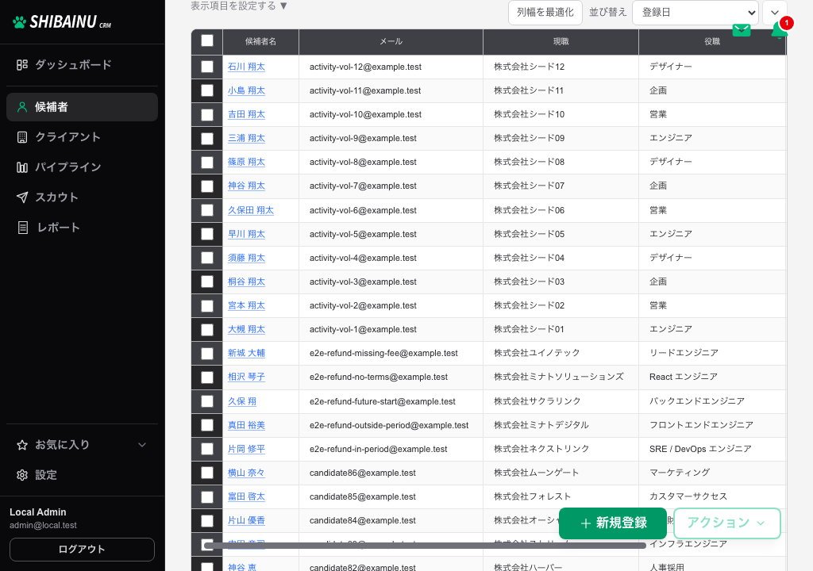Viewport: 813px width, 571px height.
Task: Open candidate 片岡 修平 link
Action: click(x=246, y=449)
